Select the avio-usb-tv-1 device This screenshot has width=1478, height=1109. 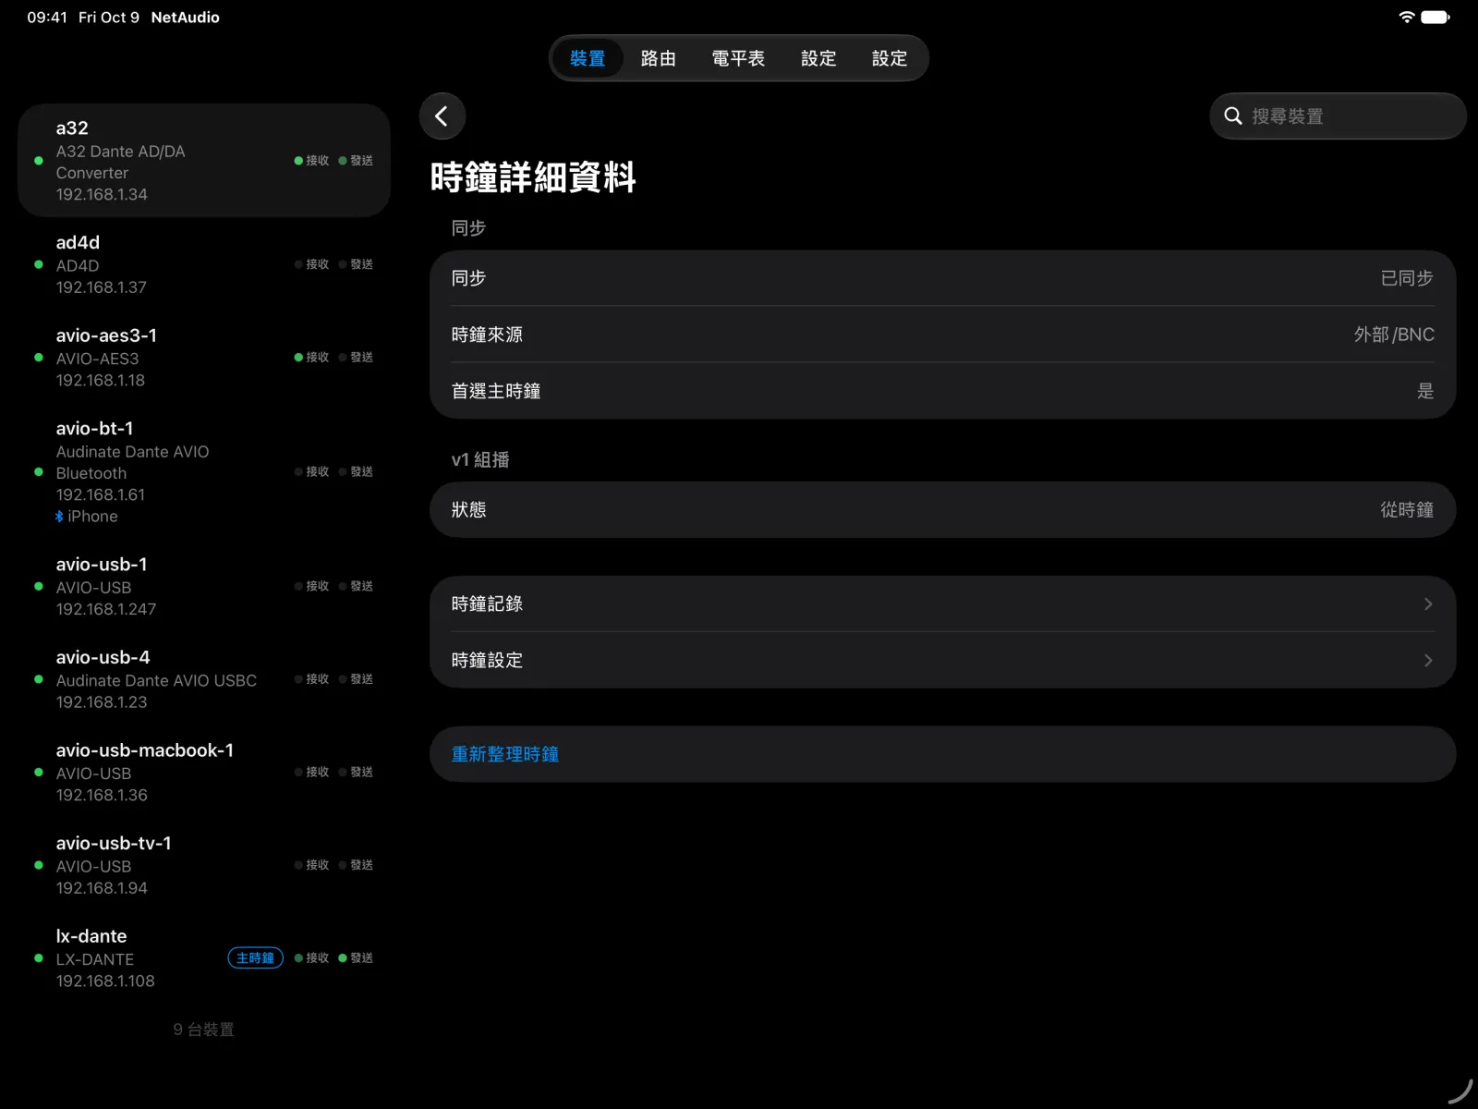pyautogui.click(x=204, y=865)
